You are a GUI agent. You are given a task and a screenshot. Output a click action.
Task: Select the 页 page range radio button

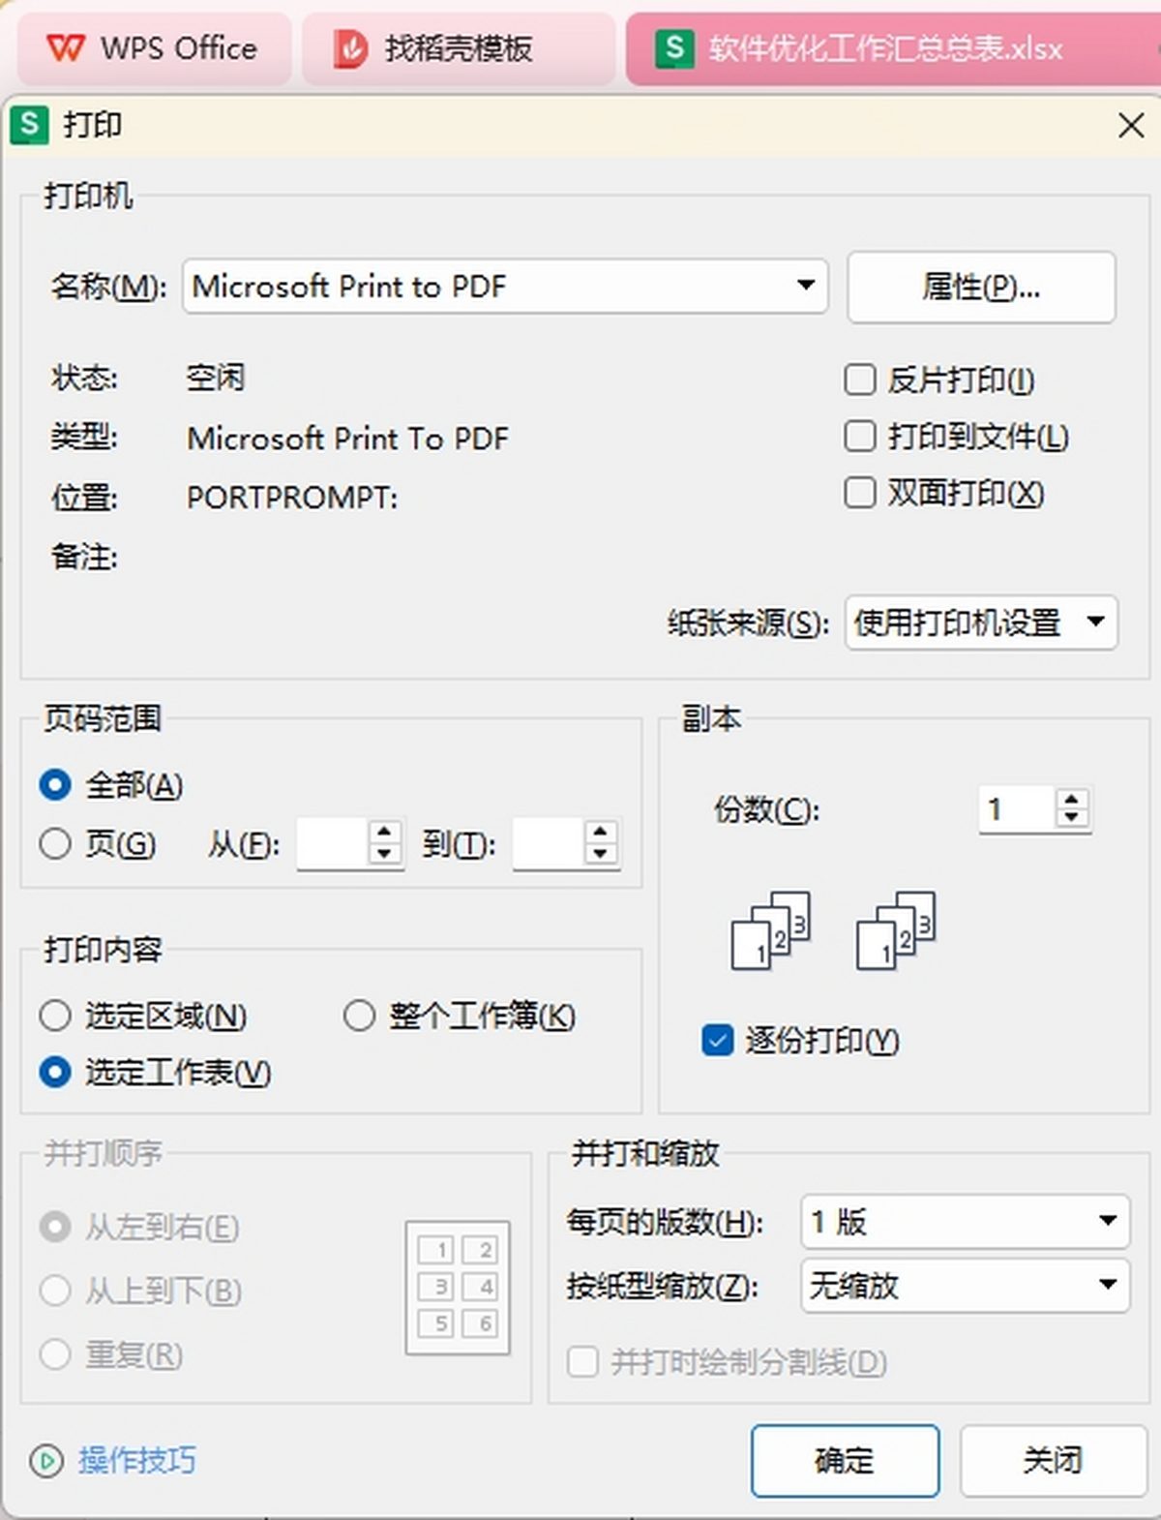[55, 843]
